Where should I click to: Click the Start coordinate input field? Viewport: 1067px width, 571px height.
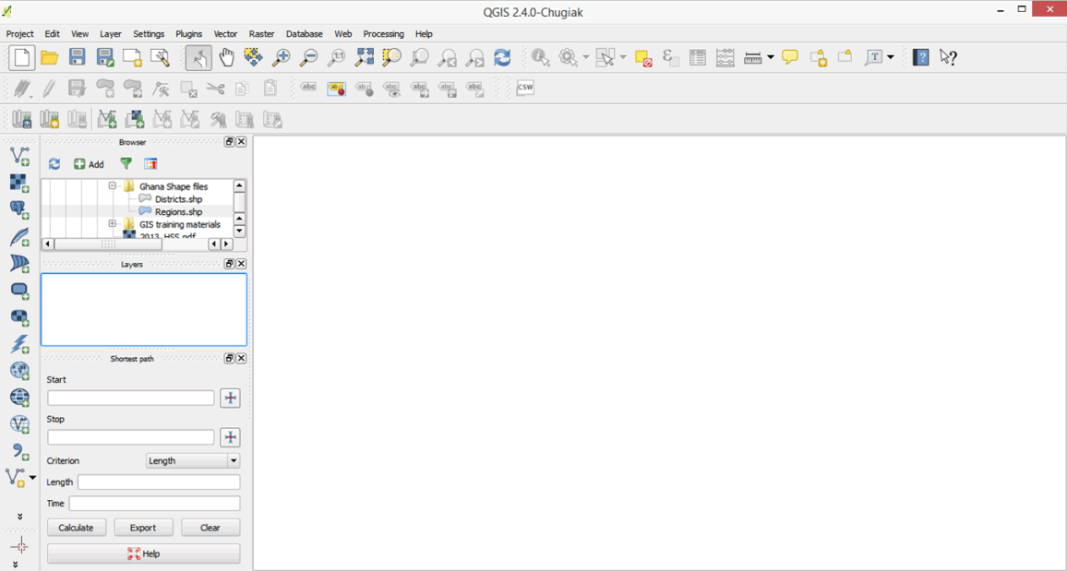coord(131,398)
